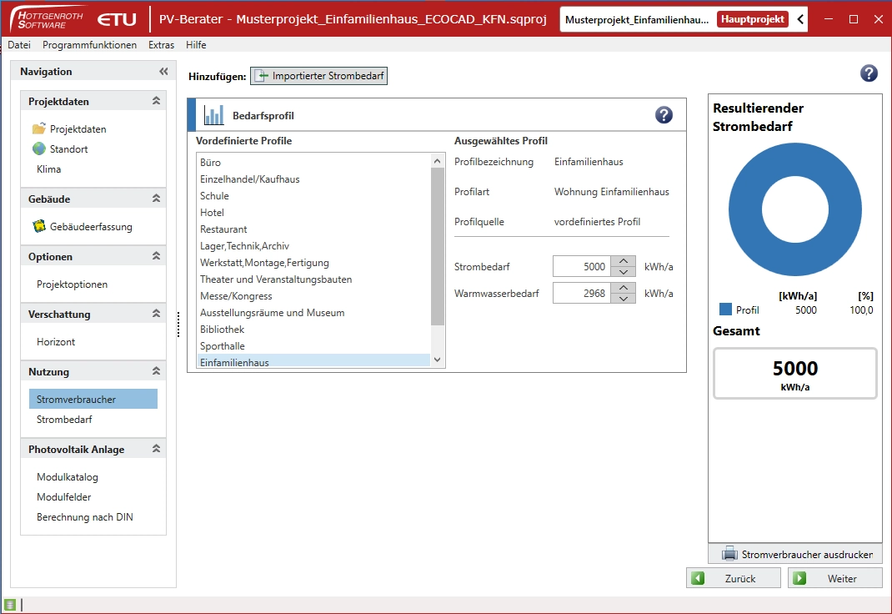
Task: Open the Extras menu
Action: coord(162,45)
